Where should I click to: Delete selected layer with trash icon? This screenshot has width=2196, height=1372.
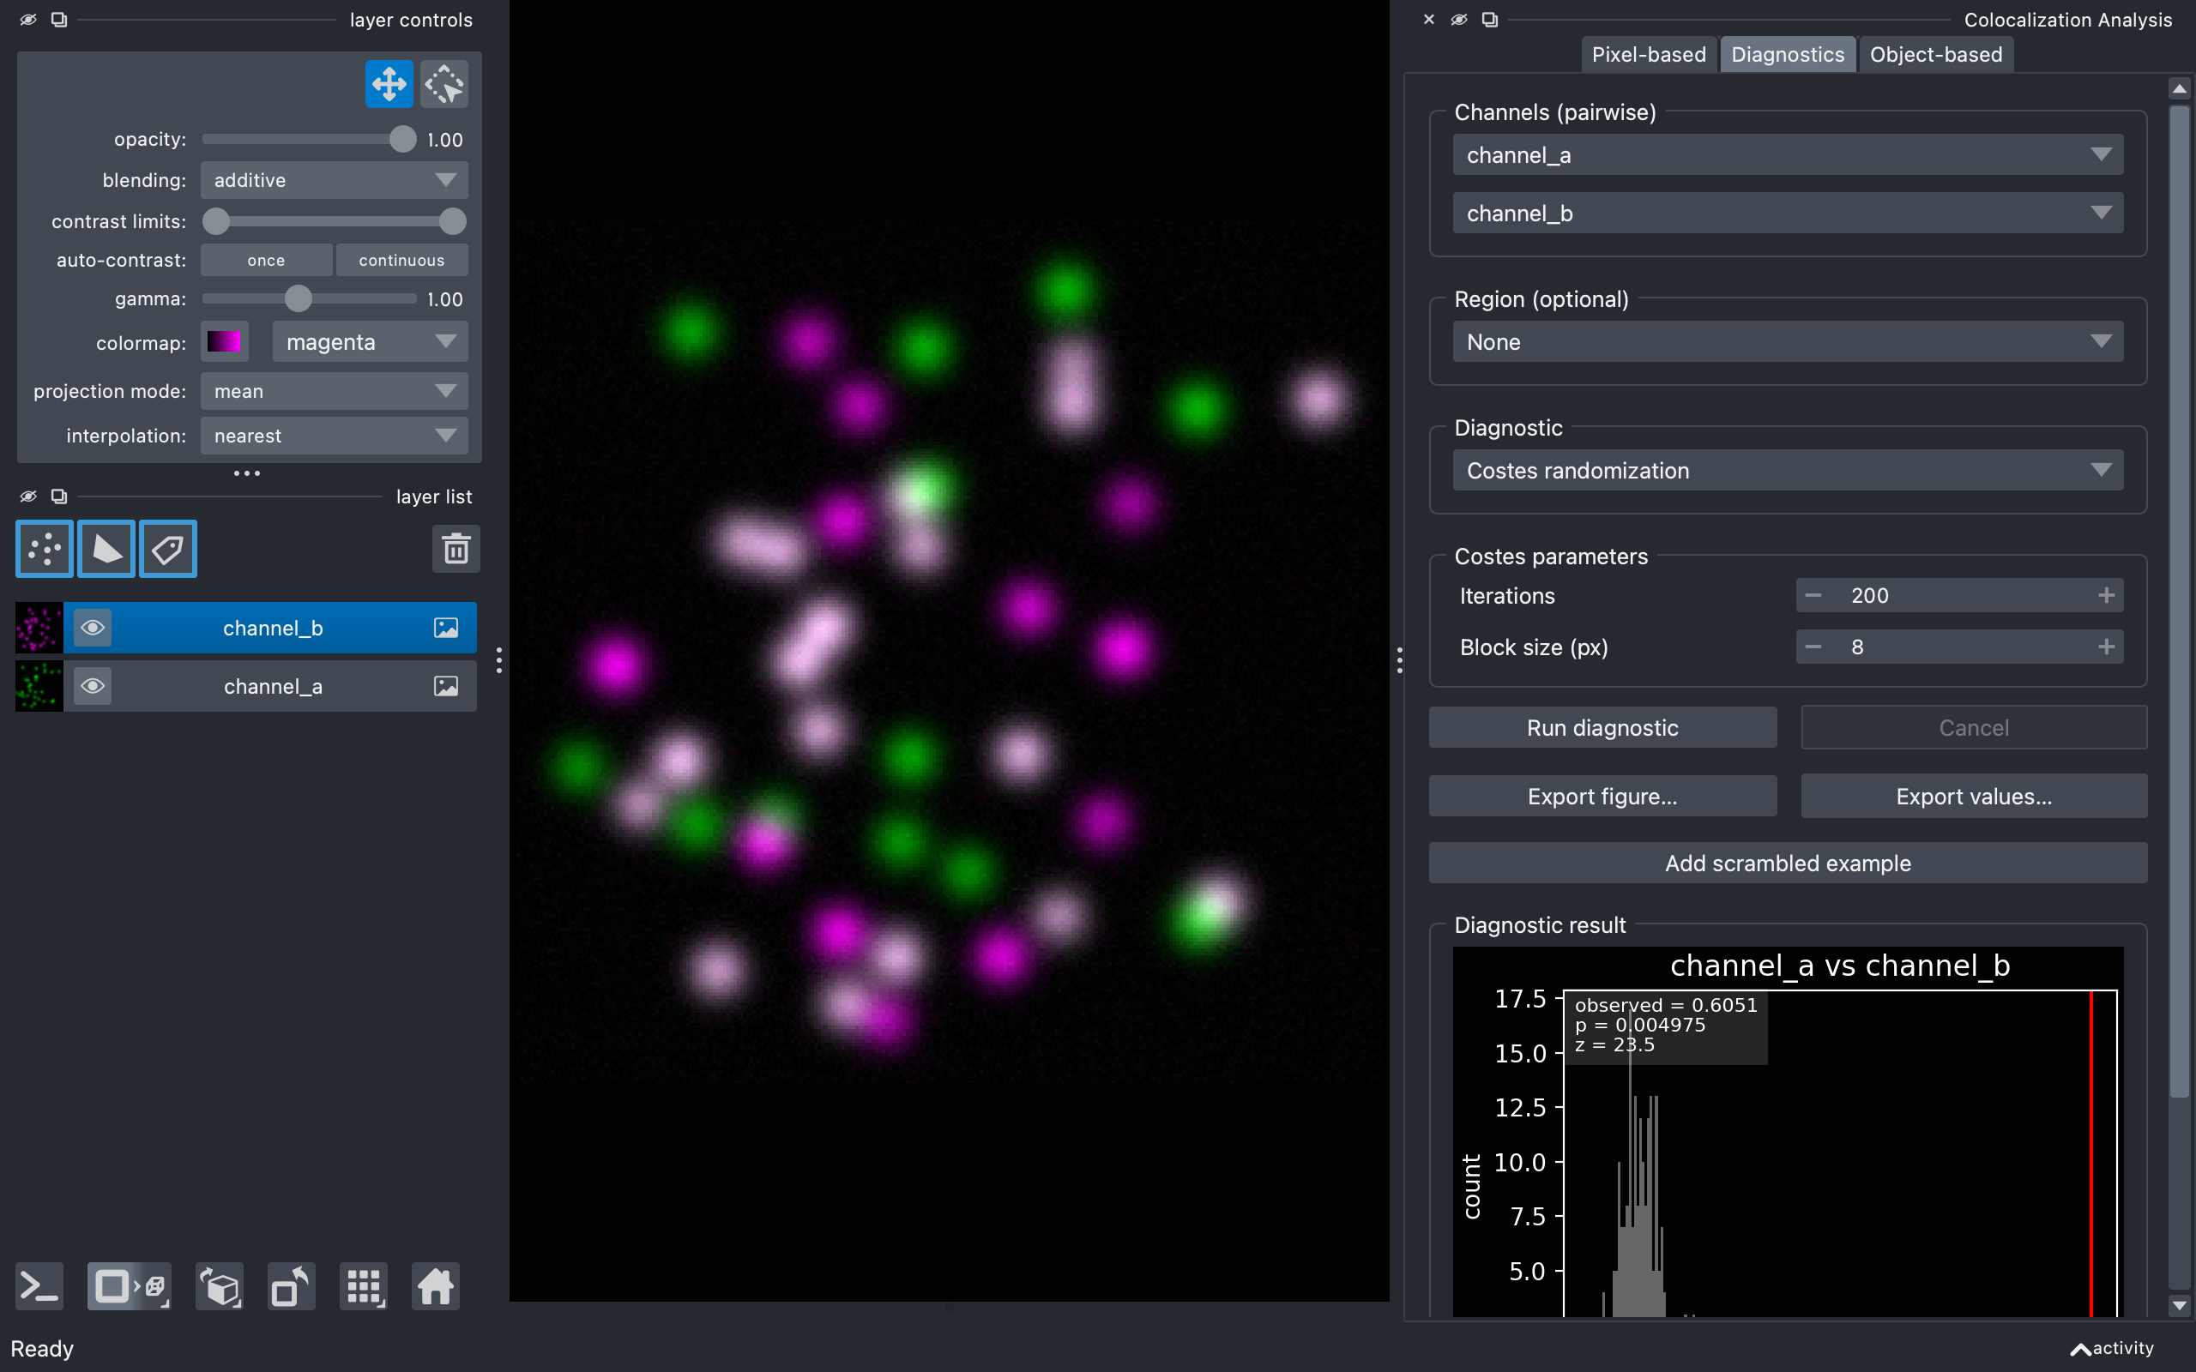[x=455, y=549]
